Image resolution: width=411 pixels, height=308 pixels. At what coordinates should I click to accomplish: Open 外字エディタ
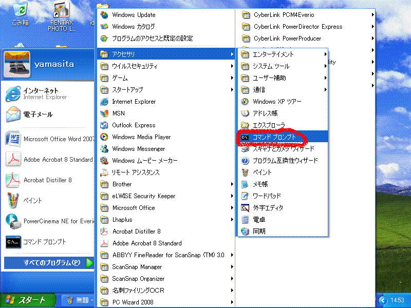tap(283, 208)
